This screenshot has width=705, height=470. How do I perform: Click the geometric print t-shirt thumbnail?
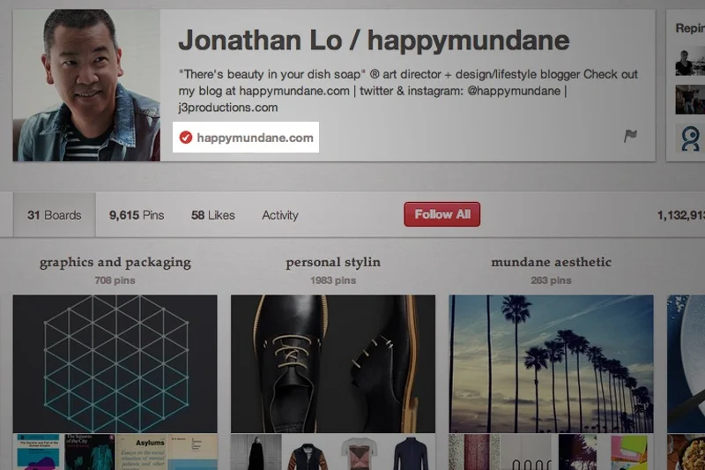(359, 452)
